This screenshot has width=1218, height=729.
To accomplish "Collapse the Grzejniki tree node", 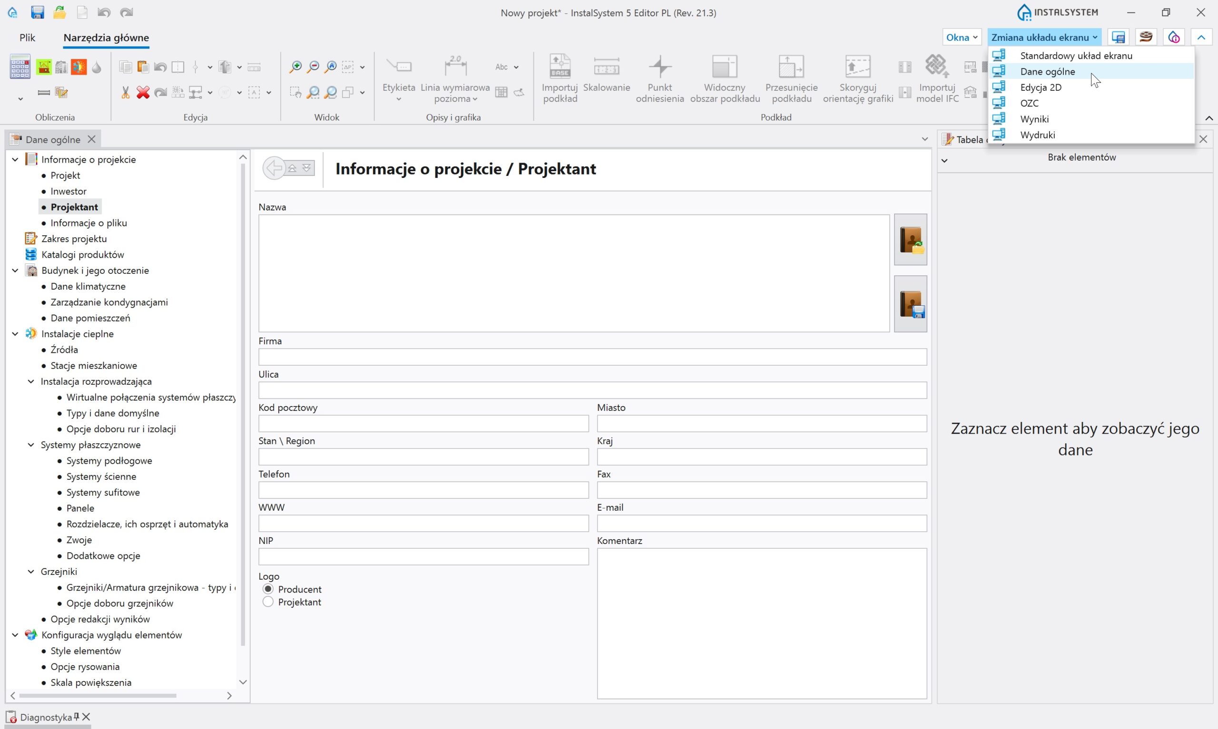I will tap(31, 571).
